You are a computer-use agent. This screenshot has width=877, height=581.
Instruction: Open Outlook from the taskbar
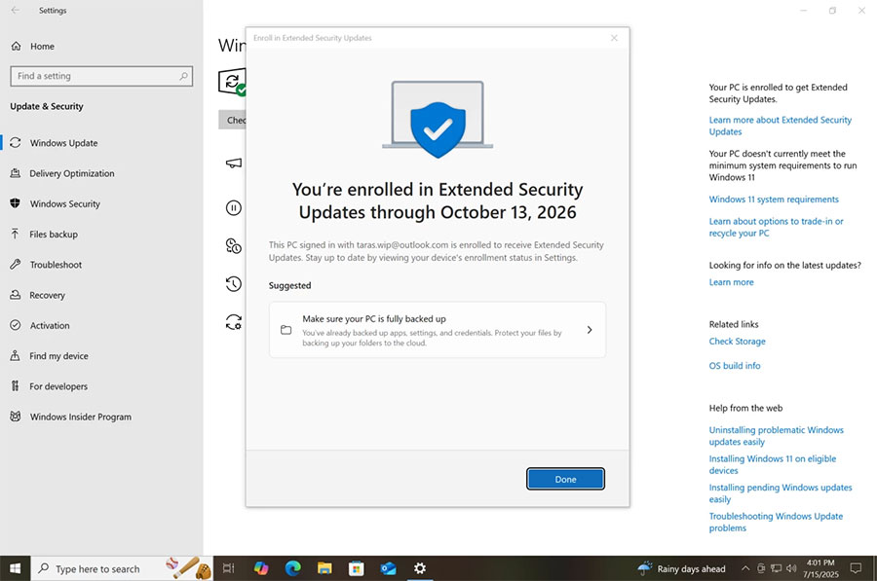tap(388, 568)
